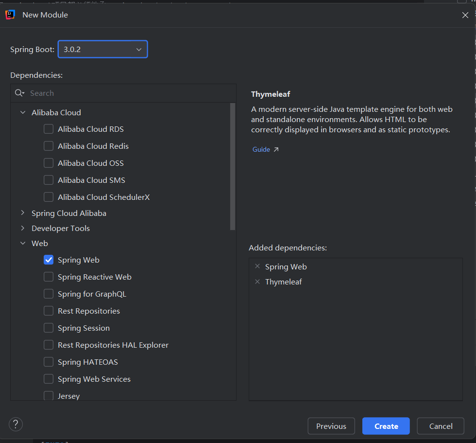Collapse the Web group
The image size is (476, 443).
[x=23, y=243]
